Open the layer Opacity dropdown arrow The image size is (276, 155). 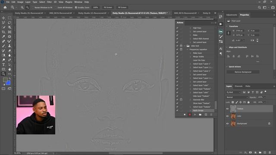pyautogui.click(x=265, y=97)
